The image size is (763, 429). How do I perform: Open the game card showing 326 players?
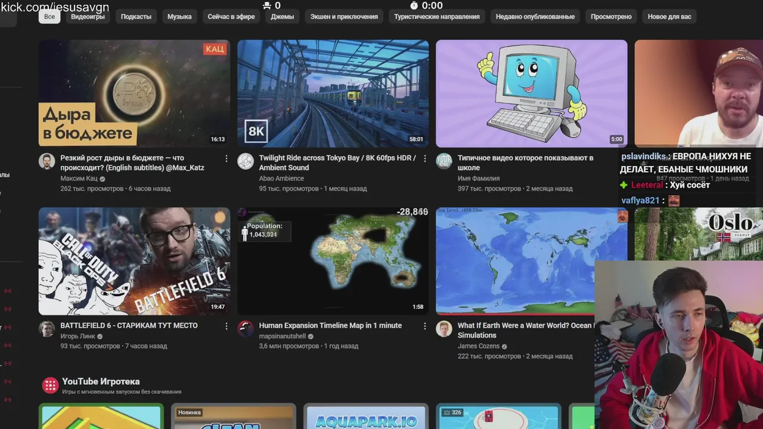pyautogui.click(x=498, y=416)
